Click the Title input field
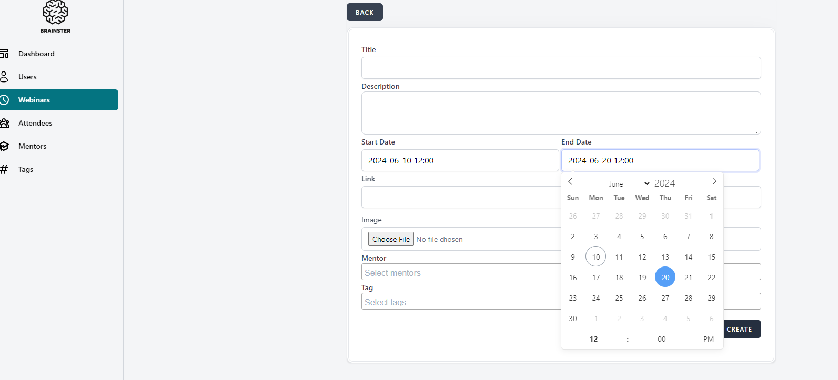This screenshot has width=838, height=380. [x=561, y=68]
